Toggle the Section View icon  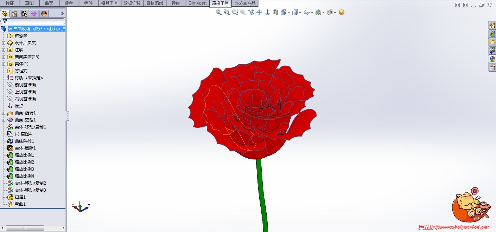[x=275, y=12]
